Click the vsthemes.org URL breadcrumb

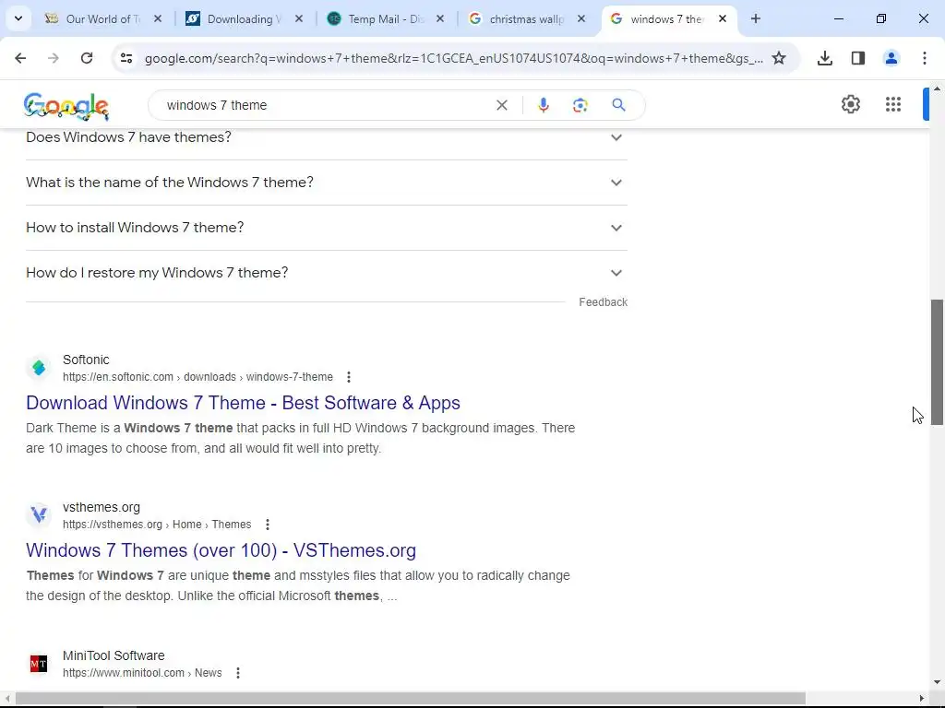[x=157, y=525]
